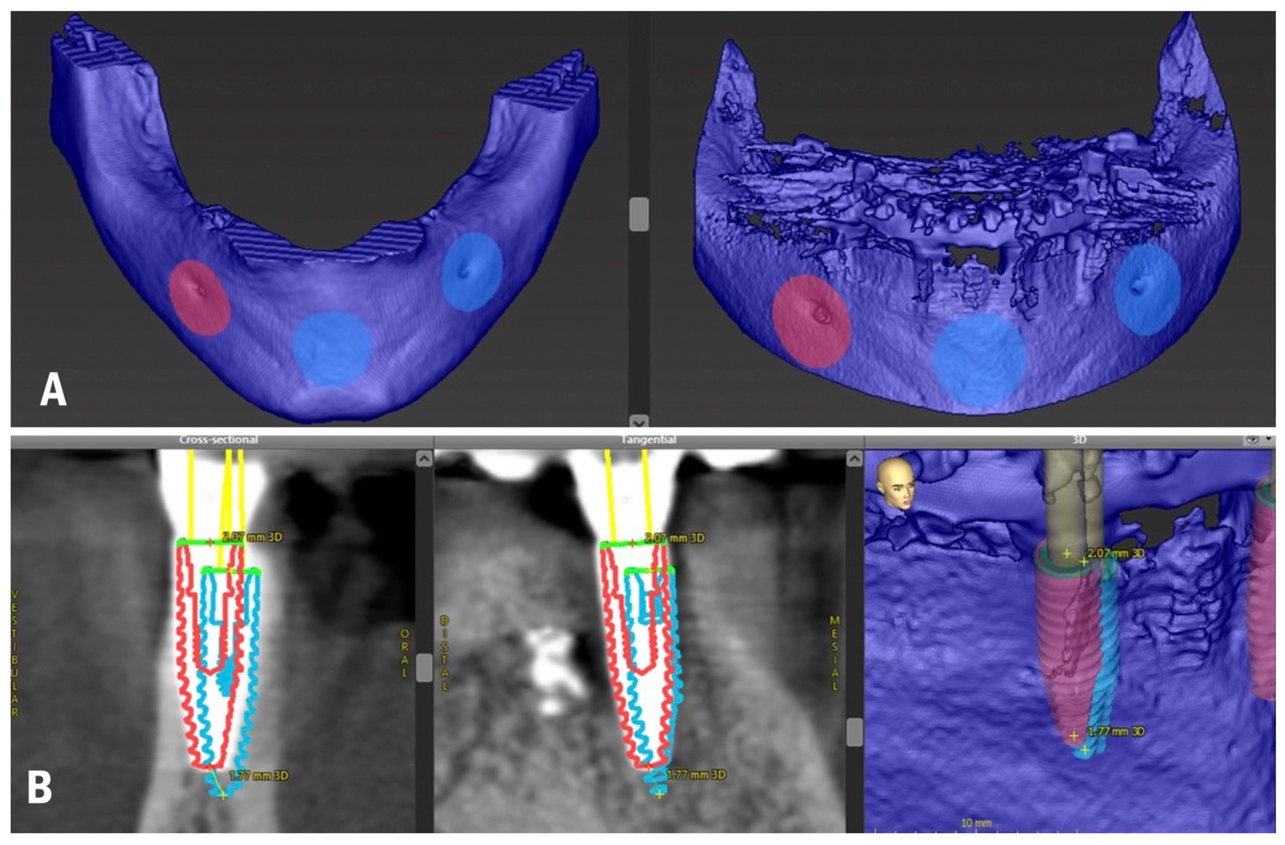
Task: Toggle the eye visibility icon in 3D header
Action: point(1252,440)
